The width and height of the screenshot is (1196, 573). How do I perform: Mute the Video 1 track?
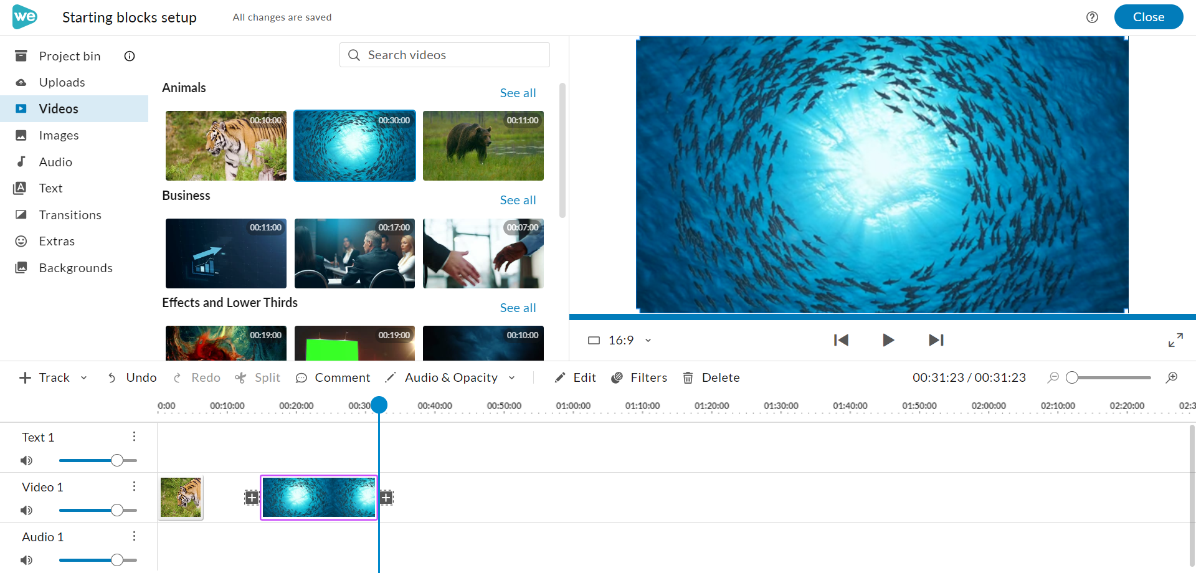pyautogui.click(x=26, y=510)
